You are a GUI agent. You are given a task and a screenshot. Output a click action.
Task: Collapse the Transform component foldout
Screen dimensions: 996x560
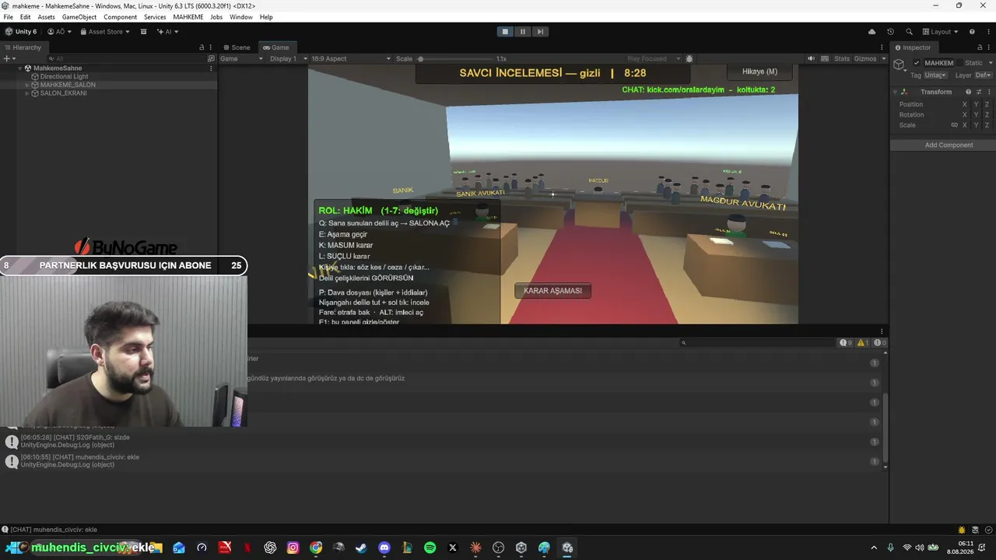896,92
